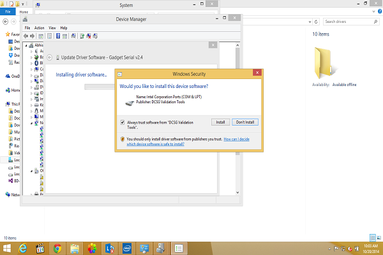The height and width of the screenshot is (255, 383).
Task: Click the action pane toolbar icon after Help
Action: (64, 36)
